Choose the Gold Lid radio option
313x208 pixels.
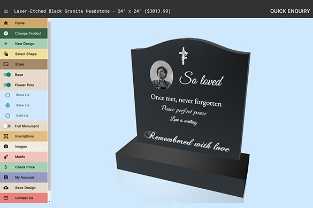(7, 115)
